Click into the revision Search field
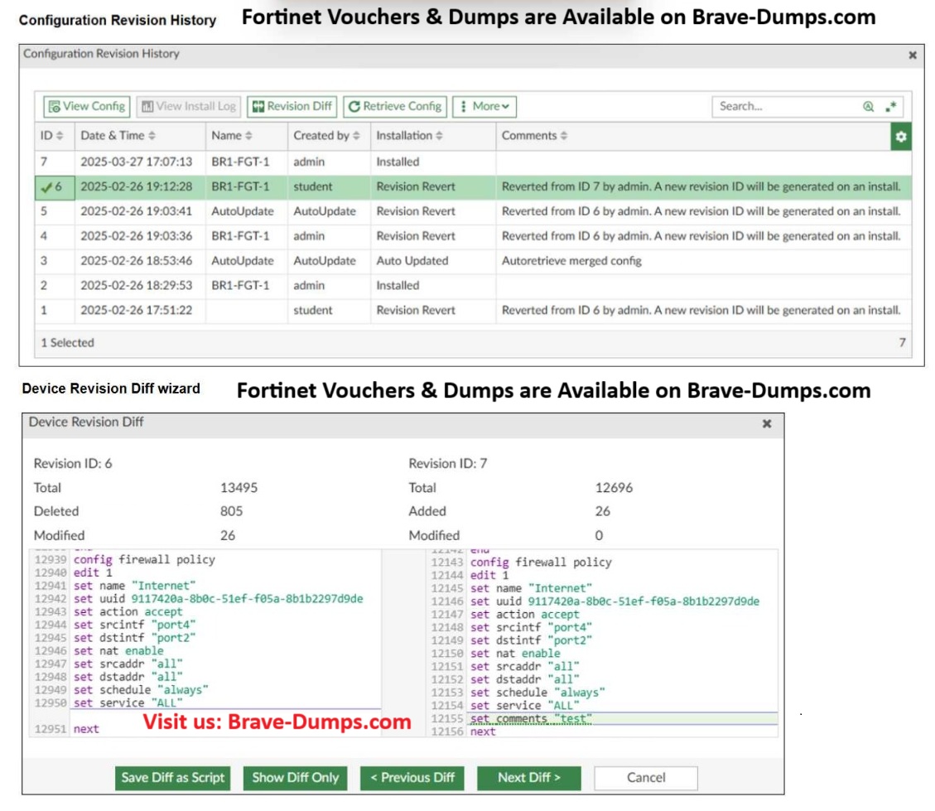Viewport: 935px width, 811px height. point(787,106)
